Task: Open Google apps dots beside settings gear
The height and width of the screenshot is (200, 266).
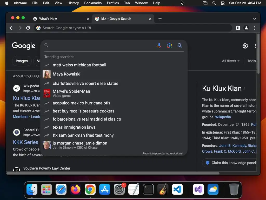Action: (x=255, y=46)
